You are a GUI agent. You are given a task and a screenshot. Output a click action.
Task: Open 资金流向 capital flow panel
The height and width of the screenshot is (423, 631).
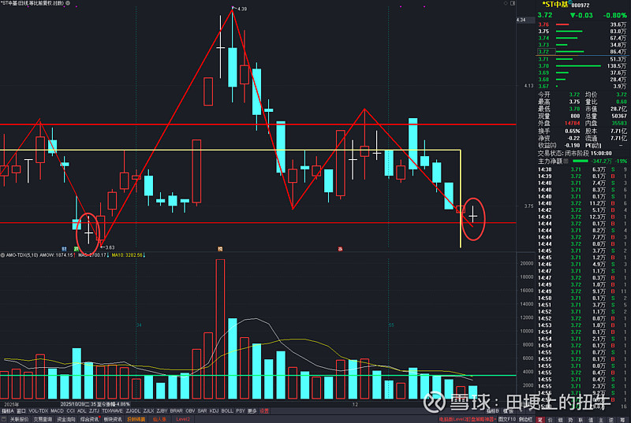coord(66,419)
